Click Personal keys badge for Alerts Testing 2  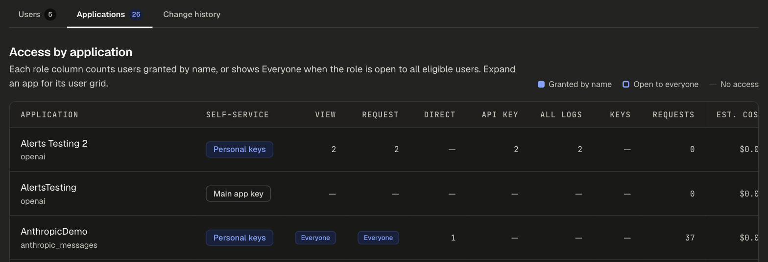pos(240,150)
